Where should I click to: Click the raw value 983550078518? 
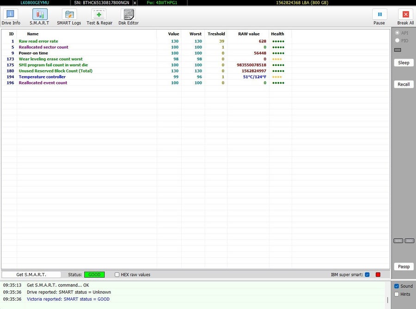click(x=251, y=65)
